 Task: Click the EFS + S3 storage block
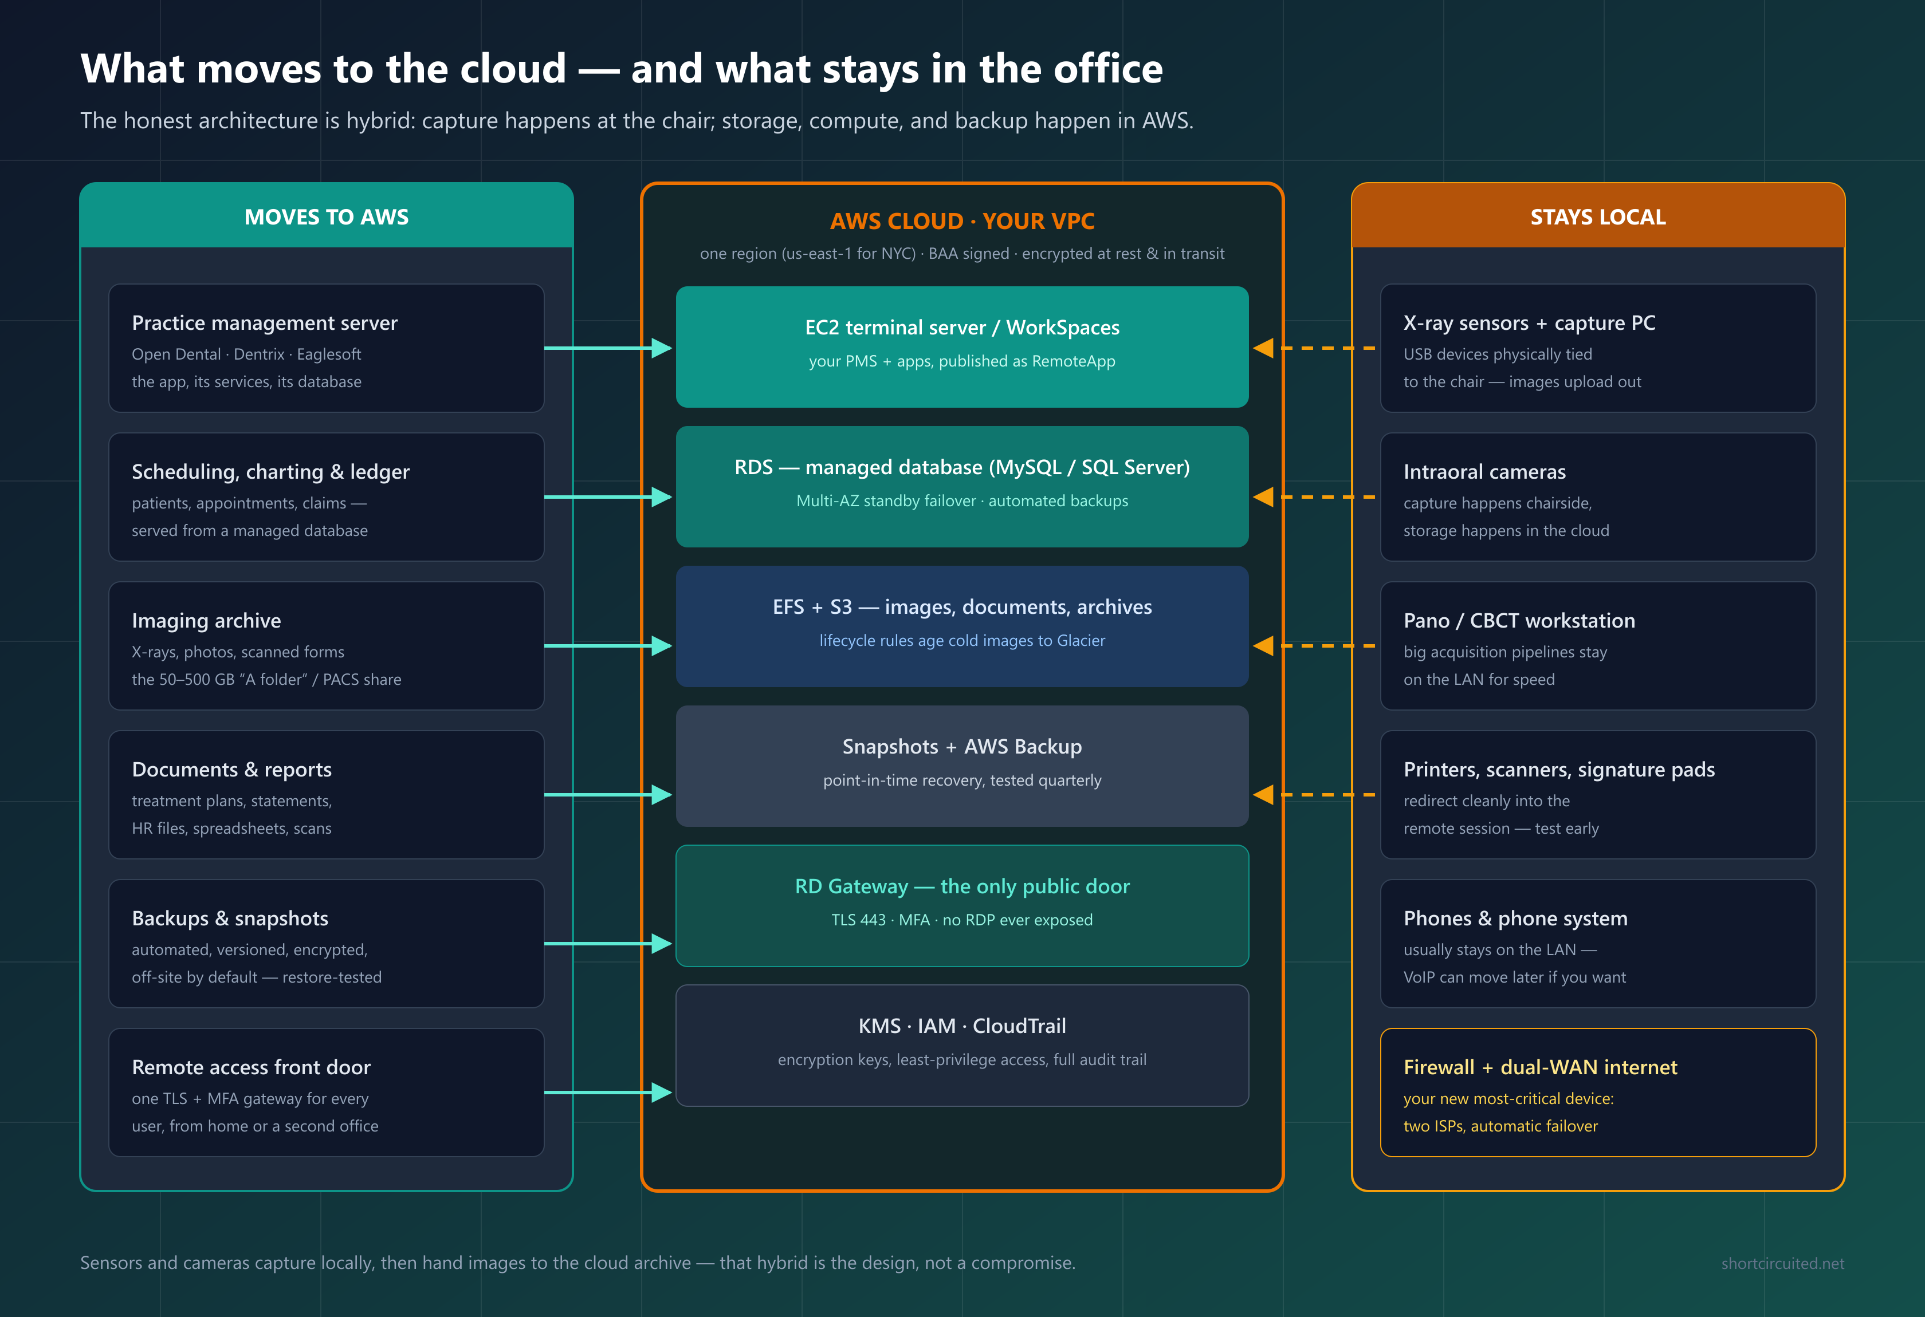point(962,626)
